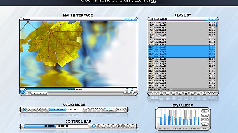The height and width of the screenshot is (133, 238).
Task: Select 'Track 03.mp3' in the Playlist
Action: pyautogui.click(x=182, y=28)
